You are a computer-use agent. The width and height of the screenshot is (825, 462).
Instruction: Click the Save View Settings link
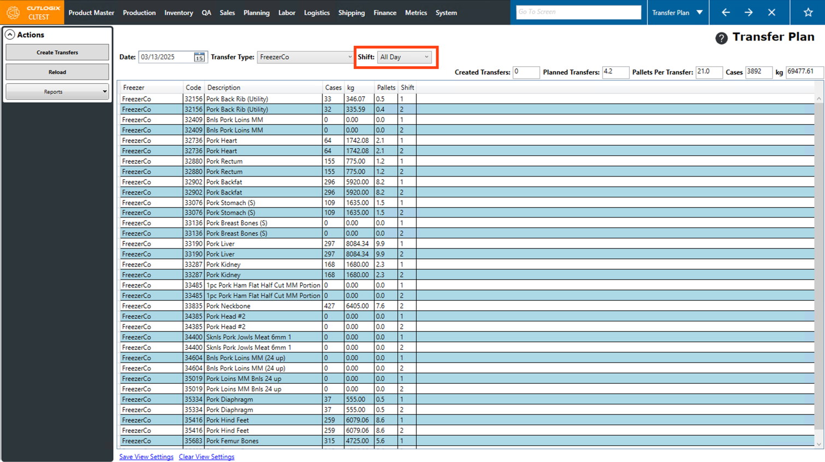[146, 457]
